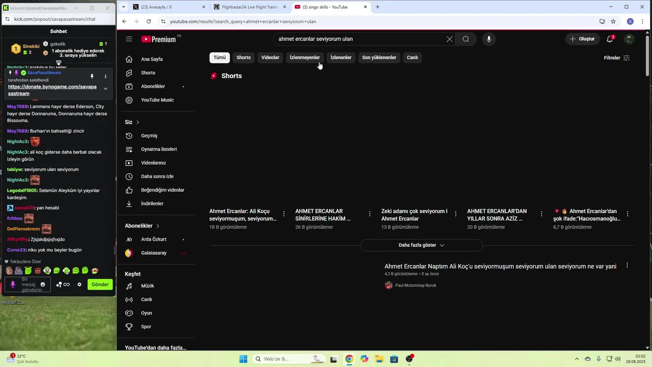Viewport: 652px width, 367px height.
Task: Select the Son yüklenenler filter chip
Action: point(379,58)
